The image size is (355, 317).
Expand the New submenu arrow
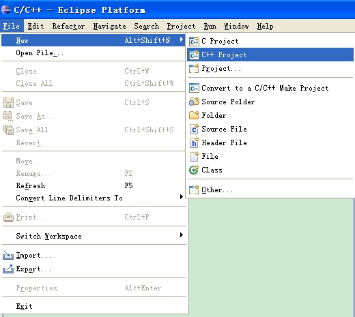tap(182, 40)
